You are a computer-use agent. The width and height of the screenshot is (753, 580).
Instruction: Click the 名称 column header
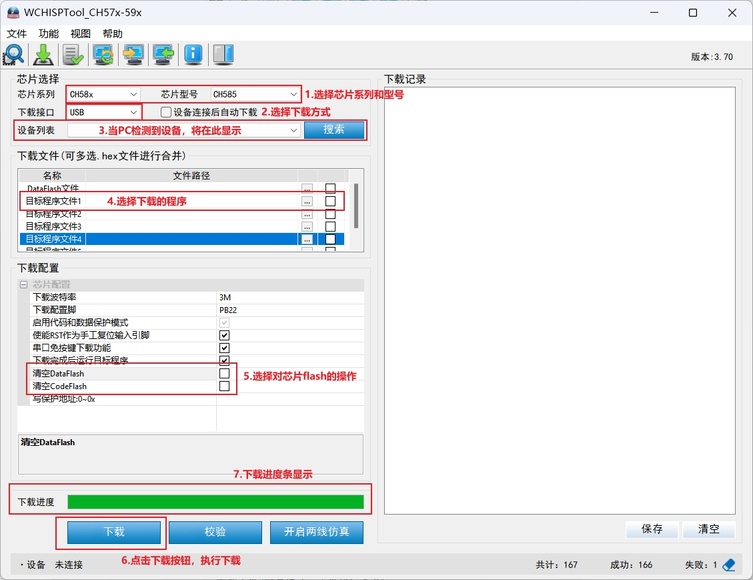pyautogui.click(x=52, y=176)
